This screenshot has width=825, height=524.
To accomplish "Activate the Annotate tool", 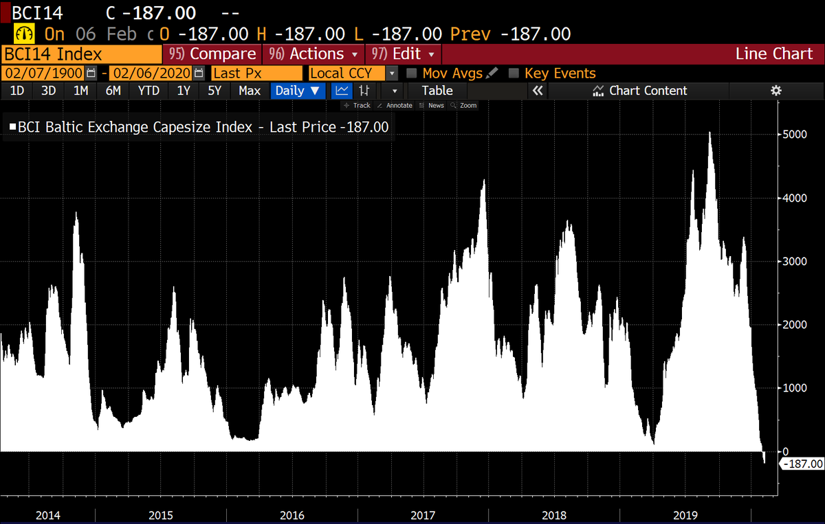I will pos(394,106).
